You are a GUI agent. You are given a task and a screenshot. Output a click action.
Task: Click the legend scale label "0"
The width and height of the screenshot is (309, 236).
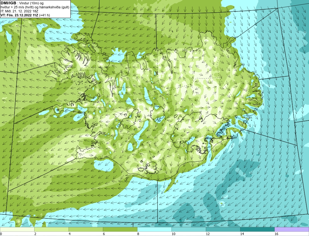click(1, 234)
